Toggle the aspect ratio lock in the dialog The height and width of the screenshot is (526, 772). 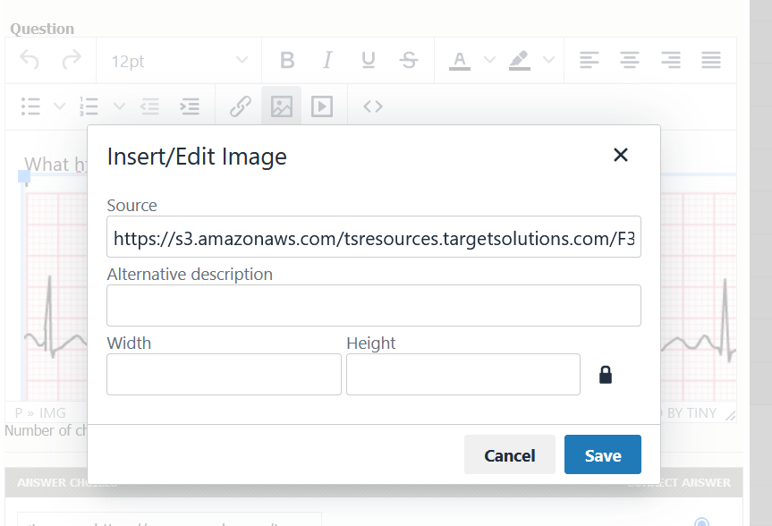point(605,374)
